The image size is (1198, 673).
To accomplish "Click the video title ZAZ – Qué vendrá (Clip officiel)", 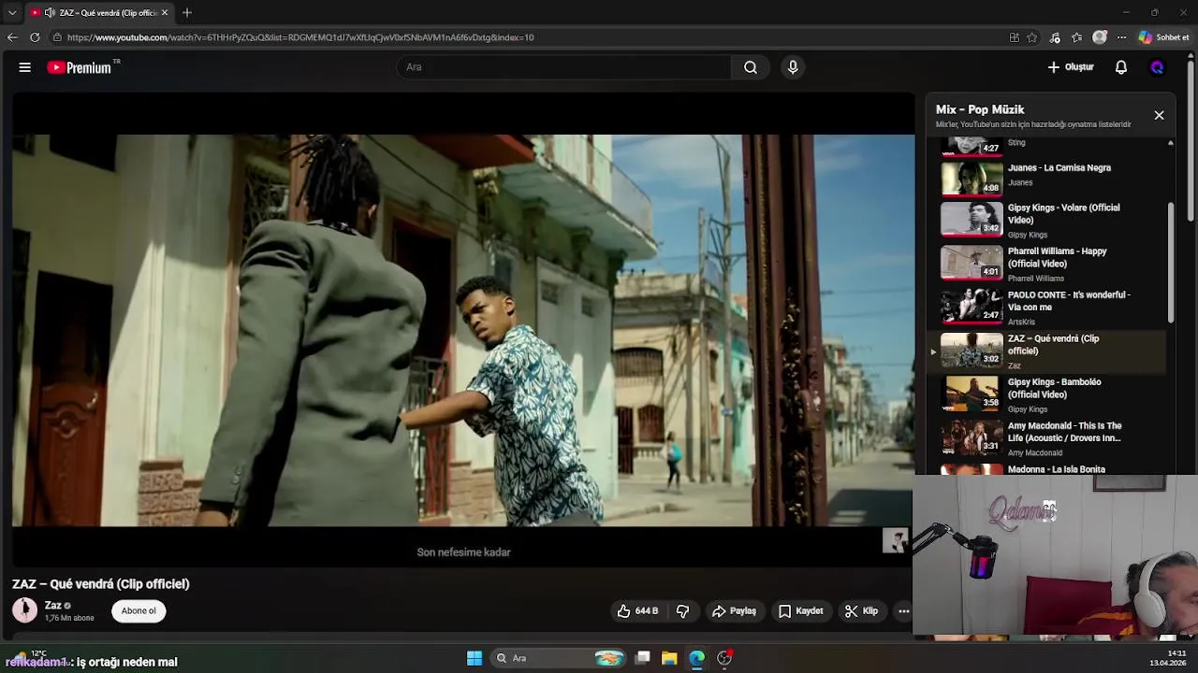I will click(101, 584).
